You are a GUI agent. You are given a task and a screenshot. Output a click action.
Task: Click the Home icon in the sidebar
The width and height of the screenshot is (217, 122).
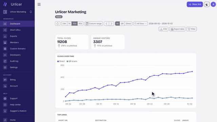[5, 120]
